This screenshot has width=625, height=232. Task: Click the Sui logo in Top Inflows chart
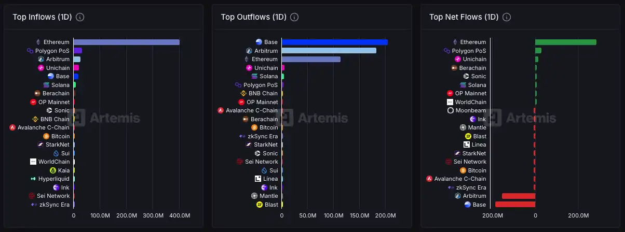pos(56,153)
